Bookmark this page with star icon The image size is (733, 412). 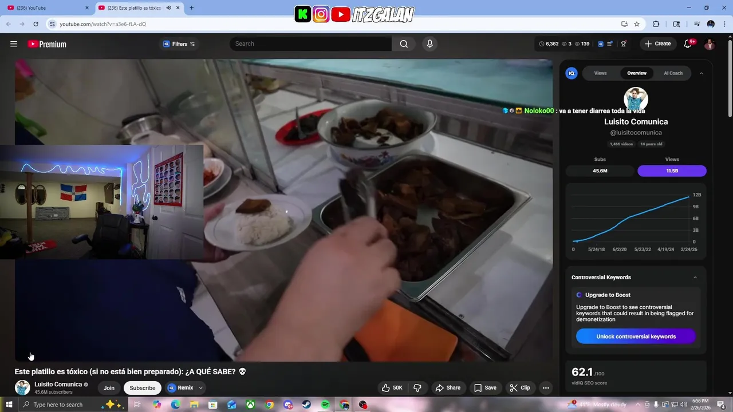coord(637,24)
